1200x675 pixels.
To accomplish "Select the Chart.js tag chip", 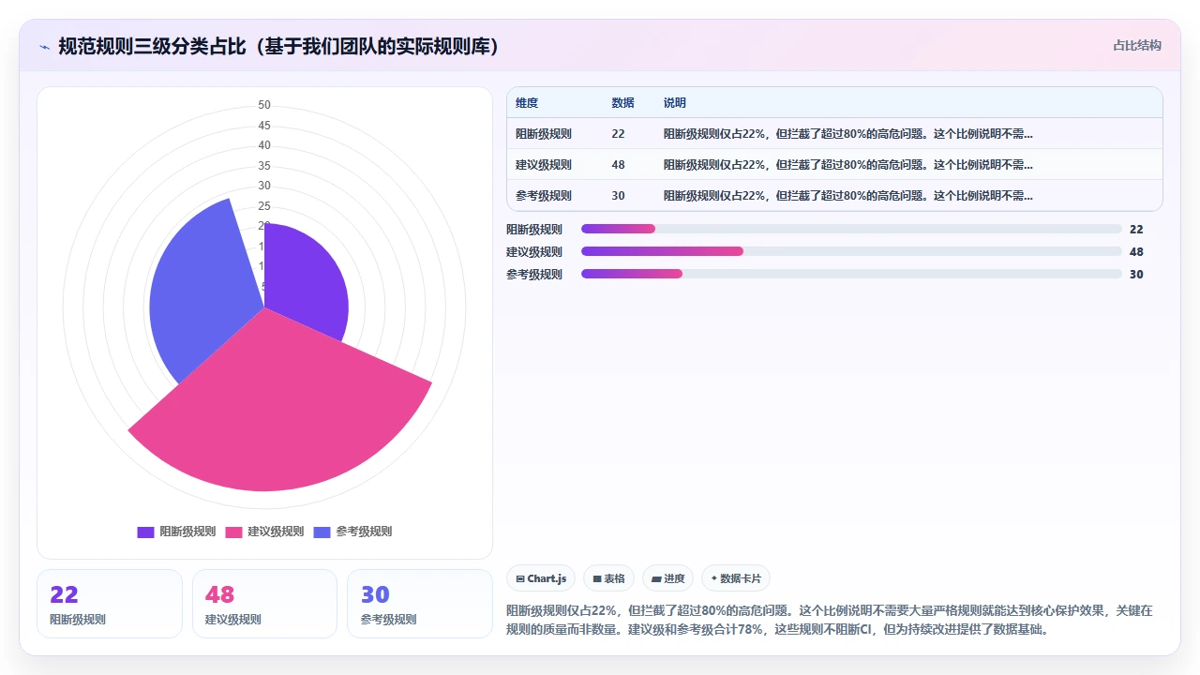I will (541, 578).
